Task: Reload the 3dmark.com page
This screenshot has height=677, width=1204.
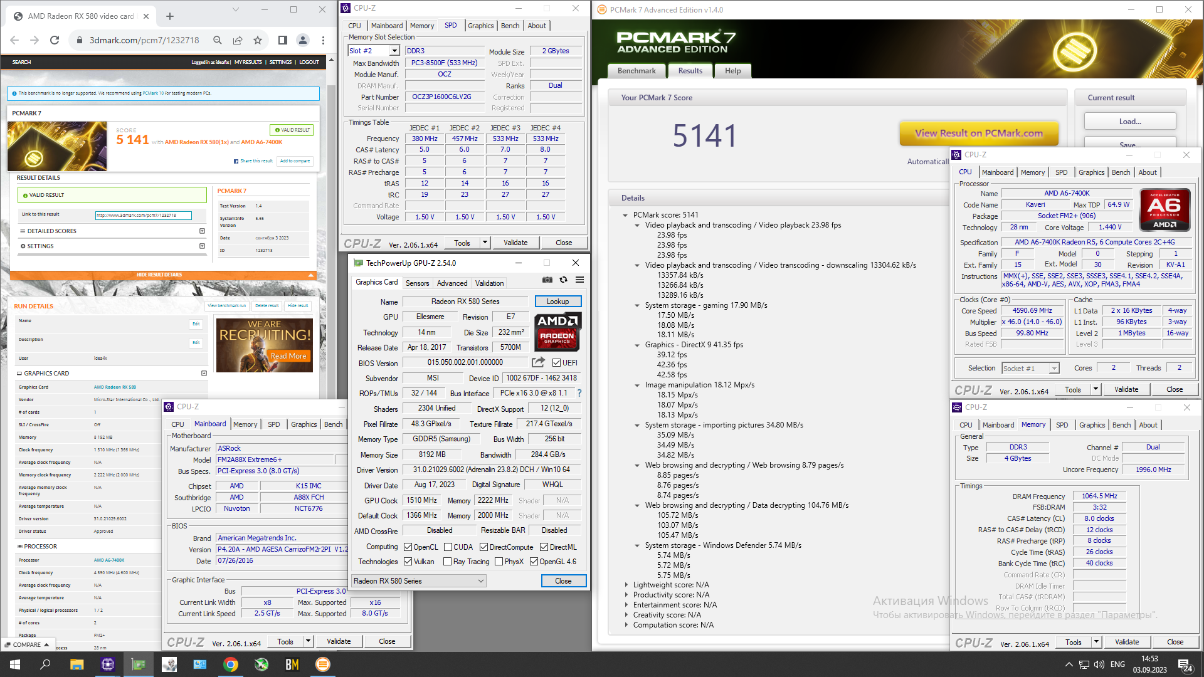Action: click(x=55, y=40)
